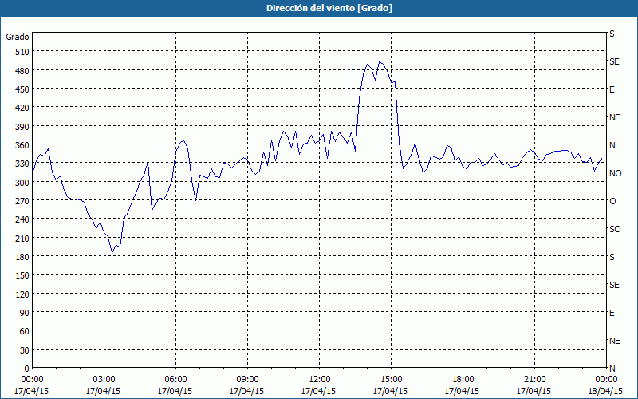
Task: Select the 09:00 time label
Action: tap(247, 380)
